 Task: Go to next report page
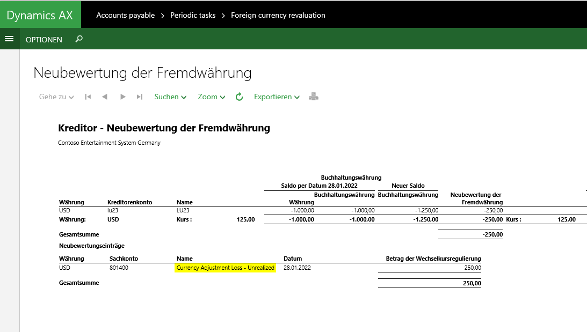pos(123,97)
